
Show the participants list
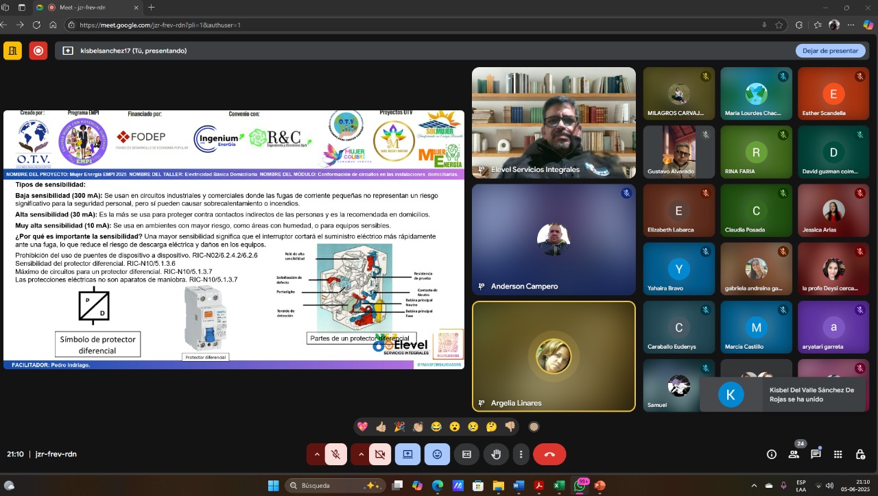794,454
